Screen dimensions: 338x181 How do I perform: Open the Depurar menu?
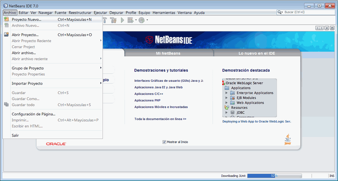pyautogui.click(x=116, y=13)
